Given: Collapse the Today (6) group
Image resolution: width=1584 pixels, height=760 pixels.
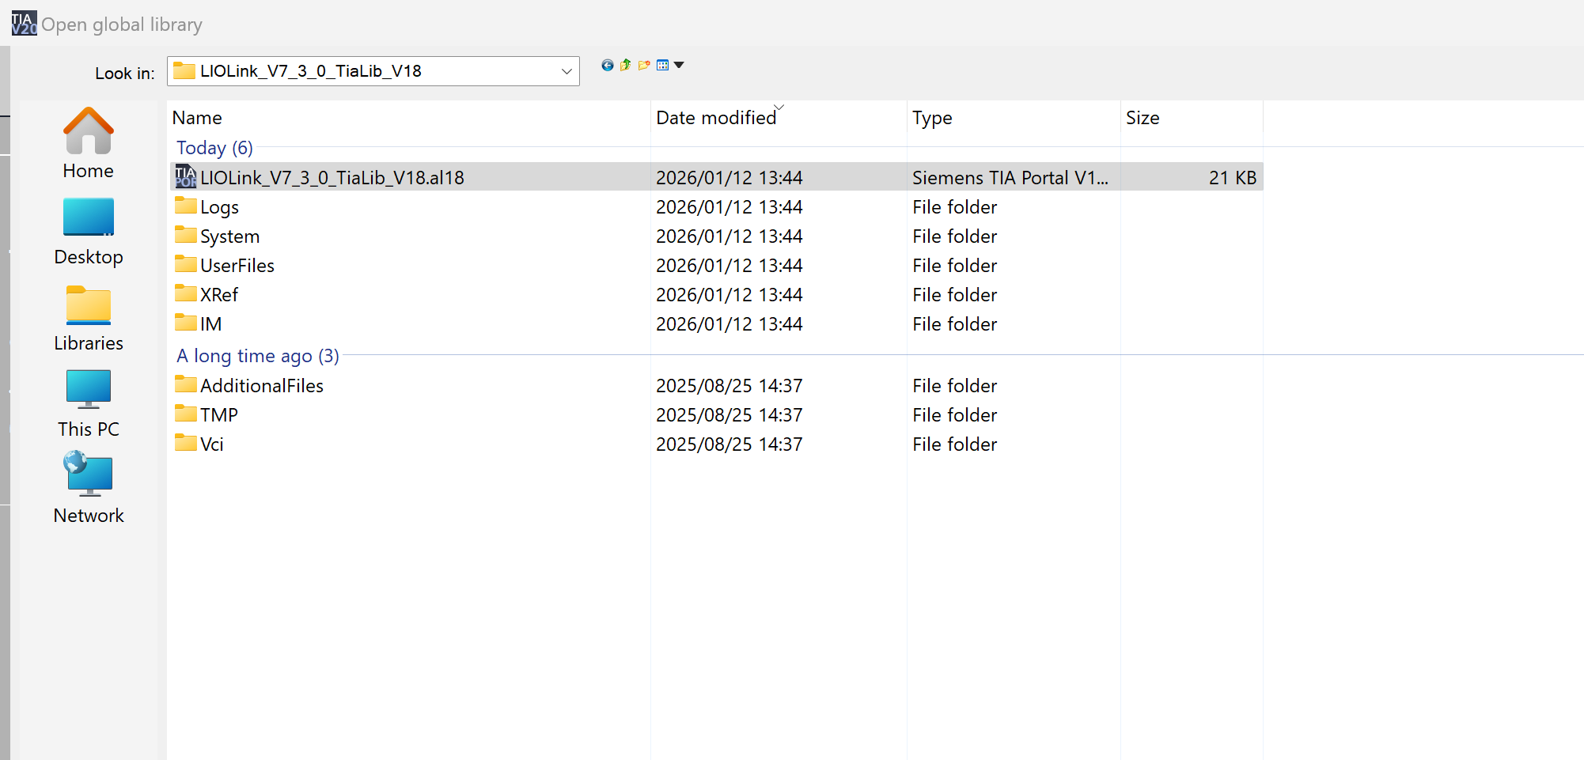Looking at the screenshot, I should pyautogui.click(x=214, y=148).
